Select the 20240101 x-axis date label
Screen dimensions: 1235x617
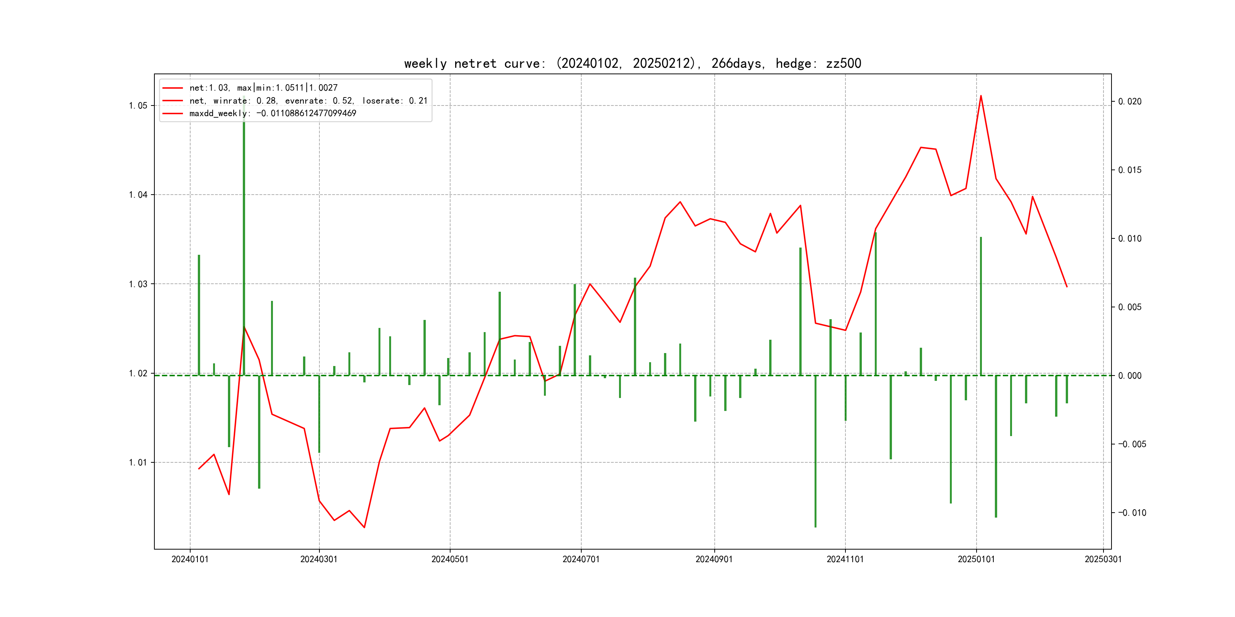point(190,559)
